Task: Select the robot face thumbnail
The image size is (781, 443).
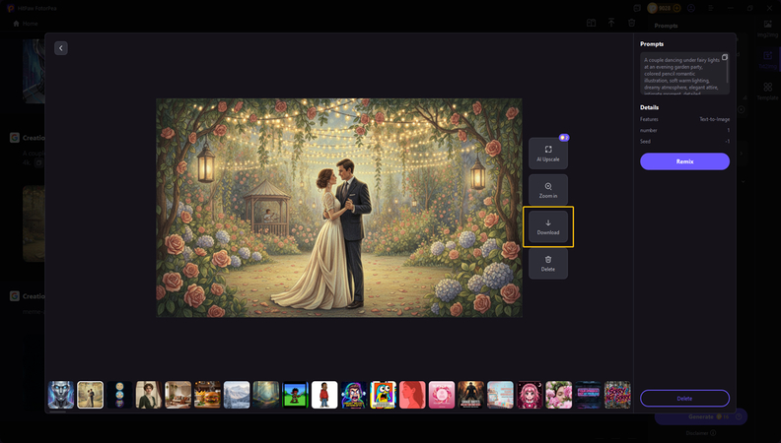Action: coord(61,395)
